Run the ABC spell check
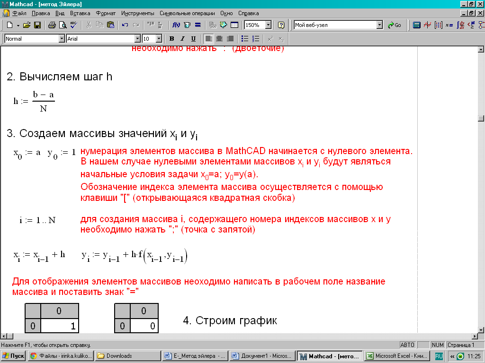The width and height of the screenshot is (485, 363). (x=73, y=25)
